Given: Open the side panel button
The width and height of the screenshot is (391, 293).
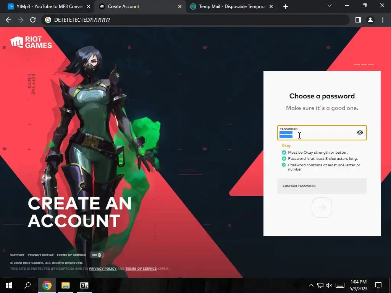Looking at the screenshot, I should tap(358, 20).
